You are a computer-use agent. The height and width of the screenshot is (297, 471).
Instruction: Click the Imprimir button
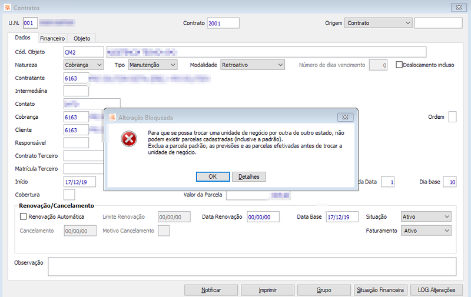[267, 290]
